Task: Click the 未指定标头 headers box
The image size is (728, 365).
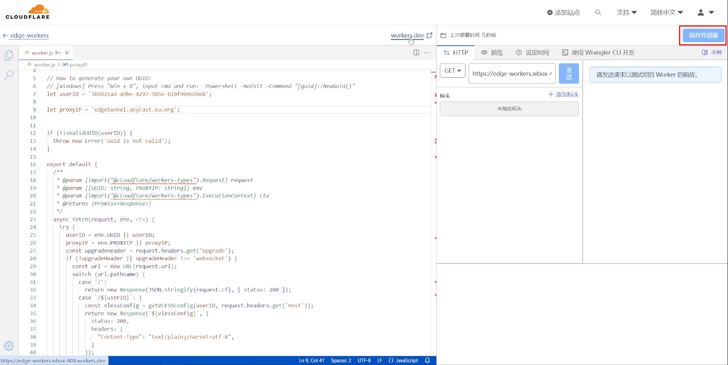Action: point(509,109)
